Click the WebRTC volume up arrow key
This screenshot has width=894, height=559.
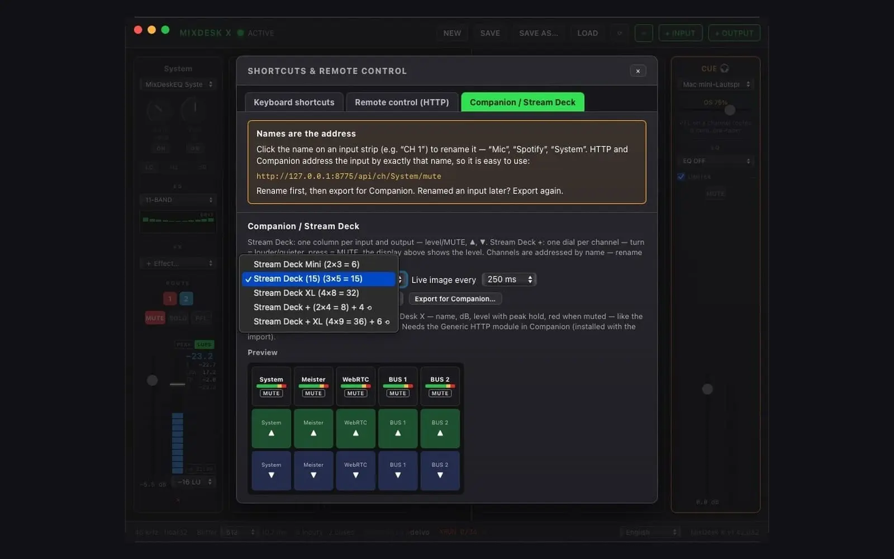(x=355, y=429)
